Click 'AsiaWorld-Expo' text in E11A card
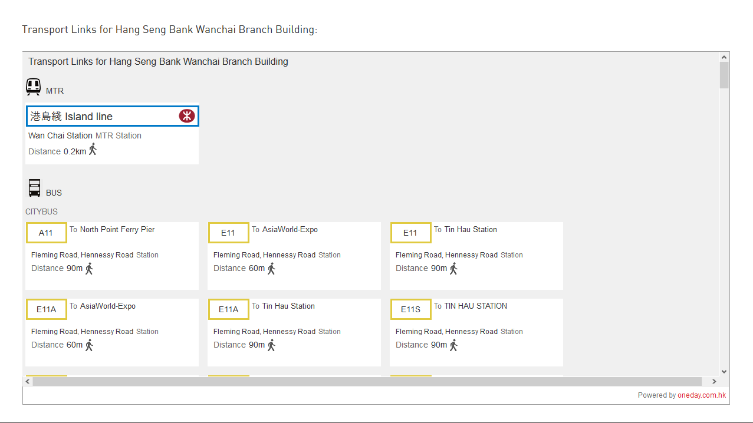Screen dimensions: 753x423 [108, 306]
